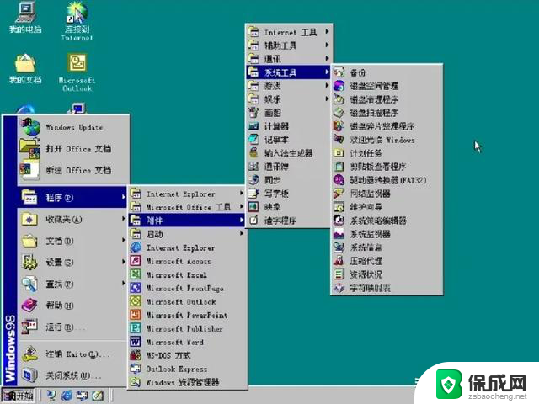This screenshot has height=404, width=539.
Task: Click the 磁盘扫描程序 icon
Action: point(339,113)
